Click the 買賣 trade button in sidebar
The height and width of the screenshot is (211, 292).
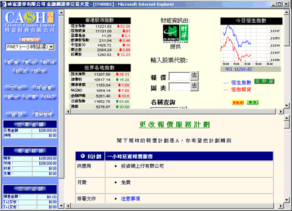[x=12, y=62]
